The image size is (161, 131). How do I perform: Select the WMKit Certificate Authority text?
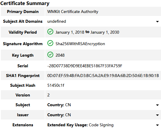[73, 12]
